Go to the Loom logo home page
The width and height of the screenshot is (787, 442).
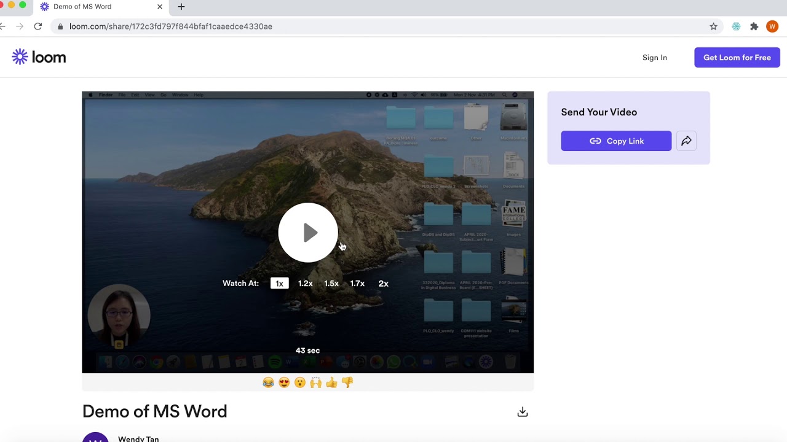coord(39,57)
